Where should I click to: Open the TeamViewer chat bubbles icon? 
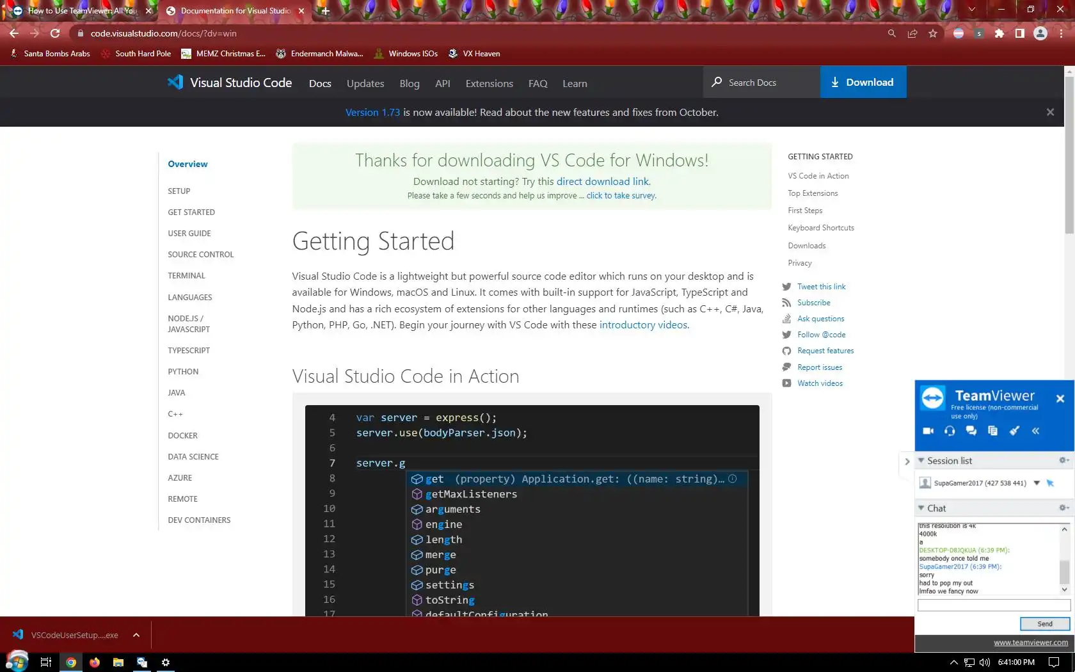coord(971,431)
